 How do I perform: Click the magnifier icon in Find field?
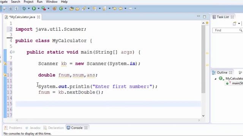click(x=241, y=30)
